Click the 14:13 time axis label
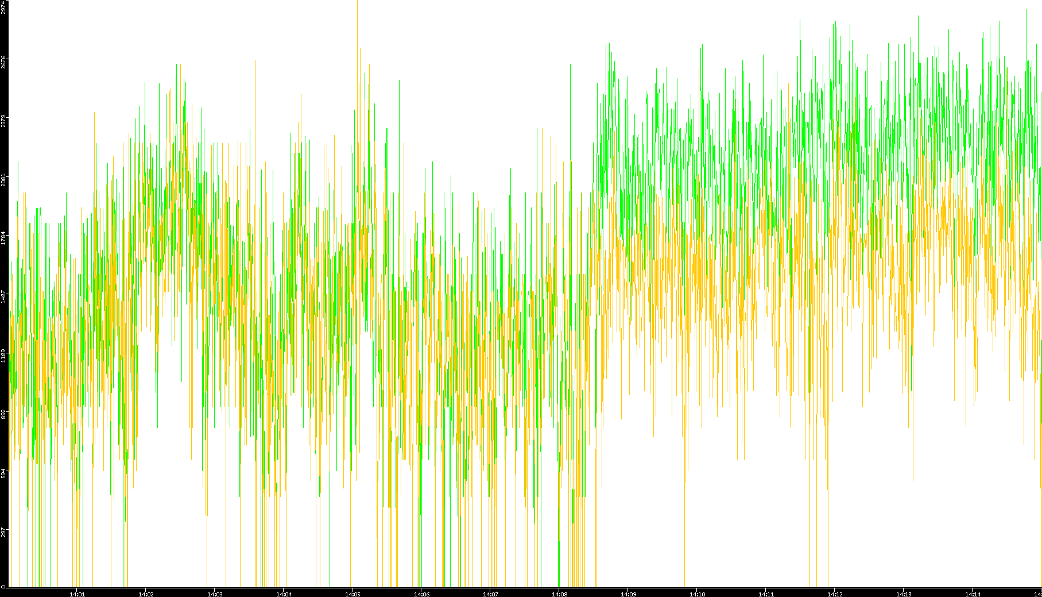 904,594
